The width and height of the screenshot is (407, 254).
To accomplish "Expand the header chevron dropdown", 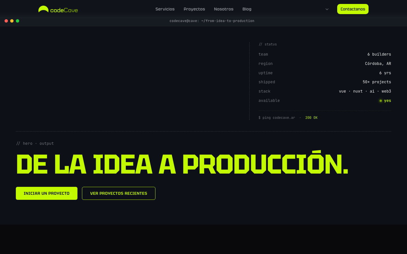I will 327,9.
